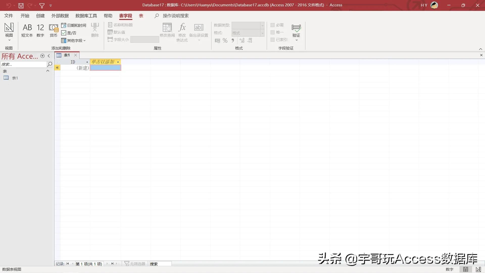Click the 验证 (Validation) button
The height and width of the screenshot is (273, 485).
[296, 32]
